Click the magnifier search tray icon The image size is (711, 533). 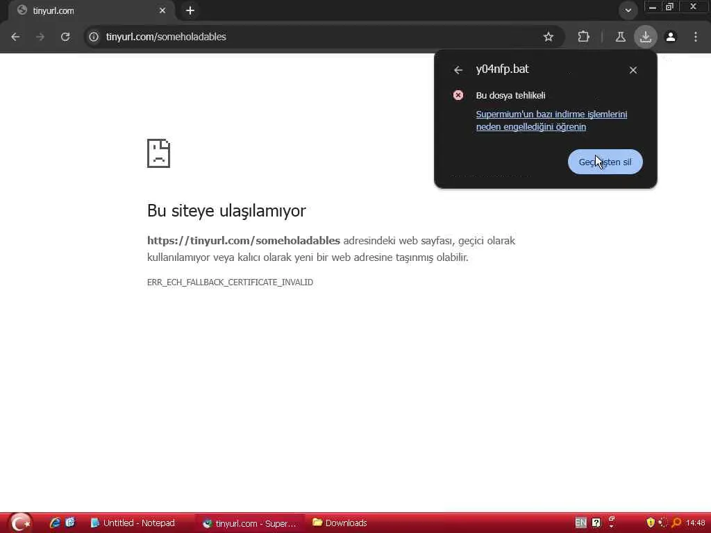(x=676, y=523)
